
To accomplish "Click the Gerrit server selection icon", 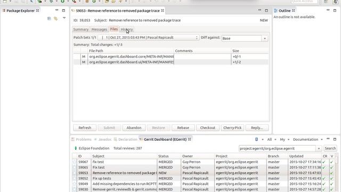I will pyautogui.click(x=256, y=139).
